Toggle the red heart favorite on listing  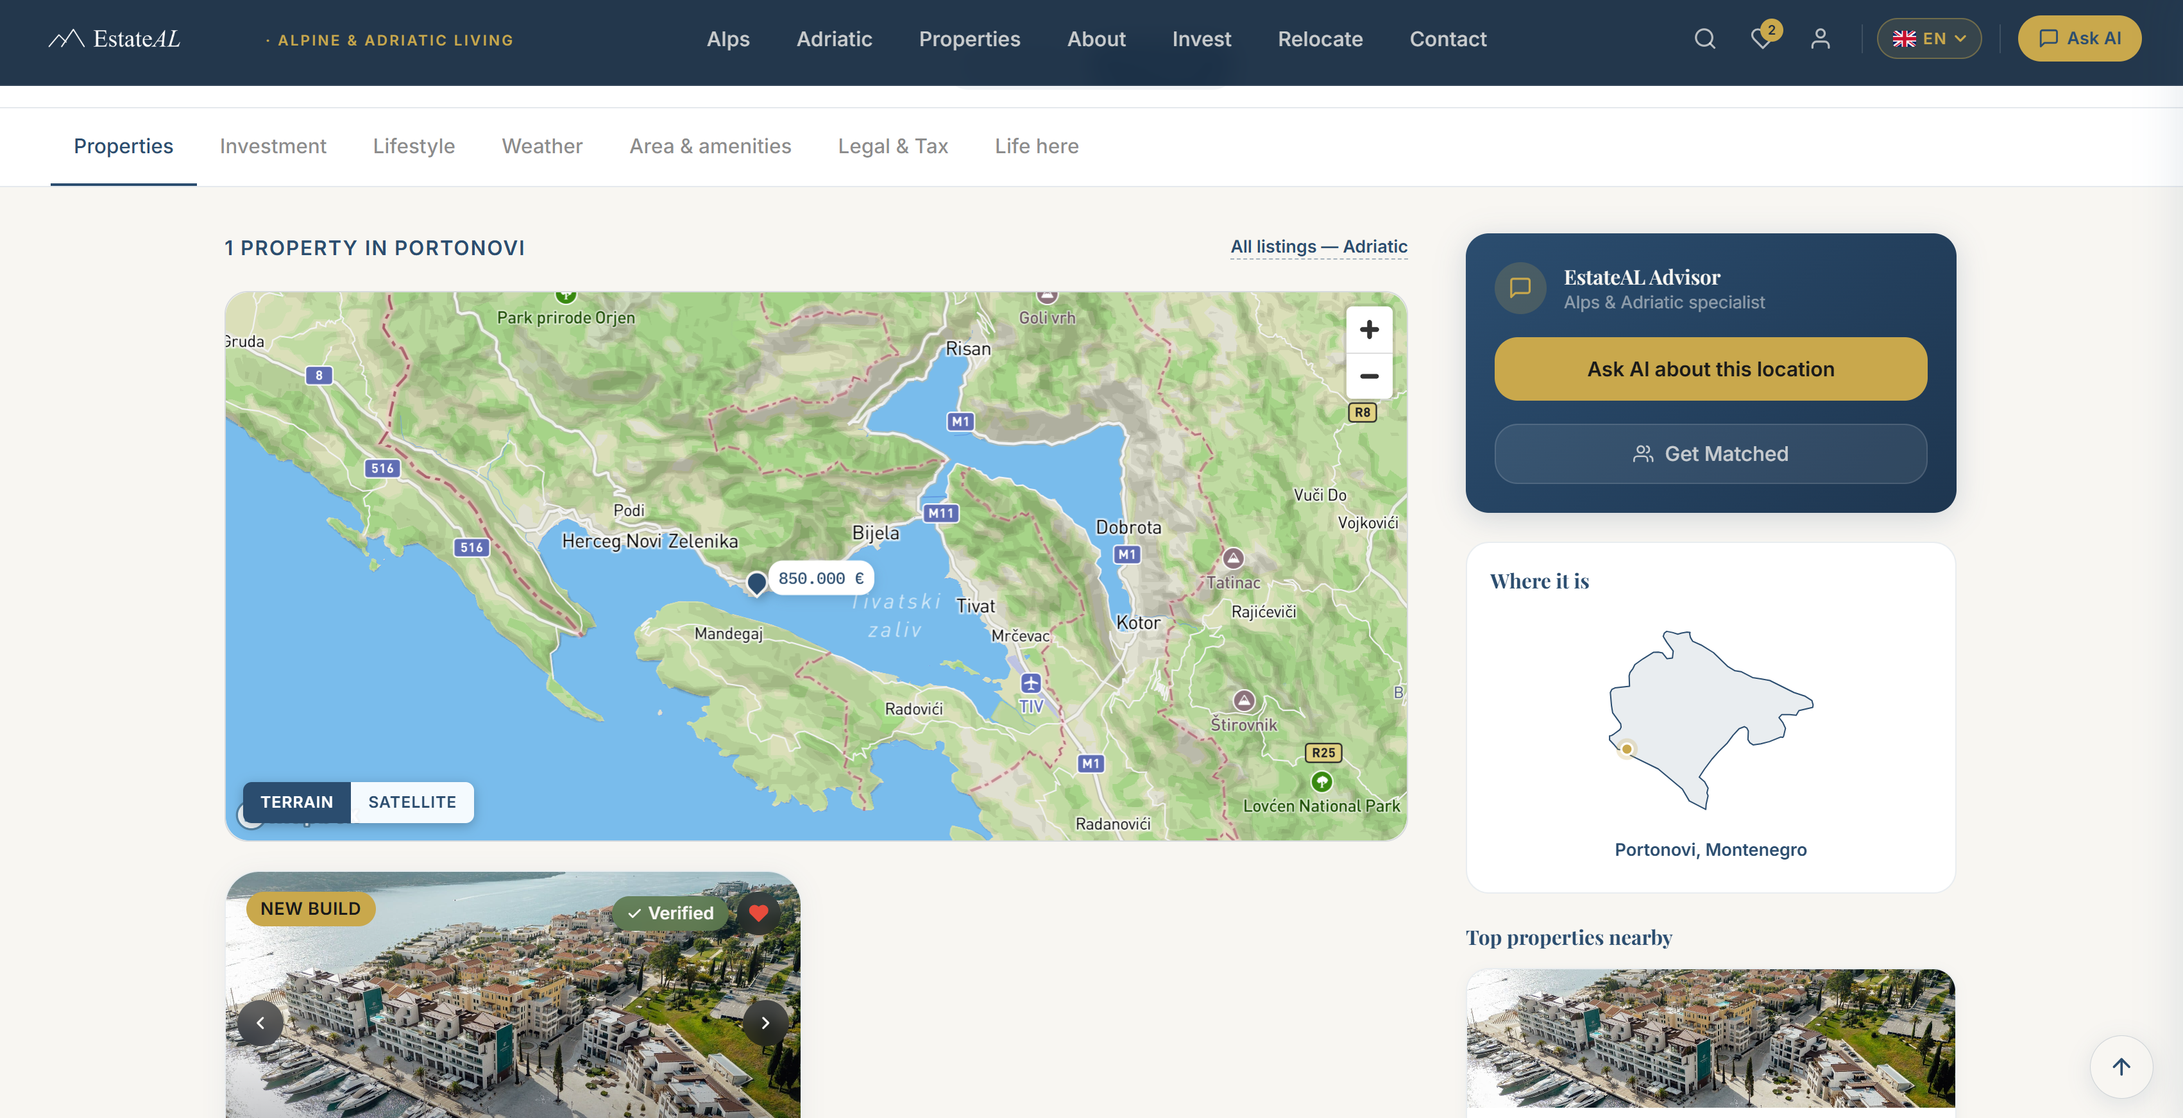[x=758, y=913]
